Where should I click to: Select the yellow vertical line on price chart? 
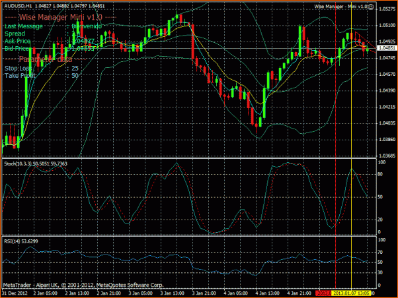tap(351, 81)
